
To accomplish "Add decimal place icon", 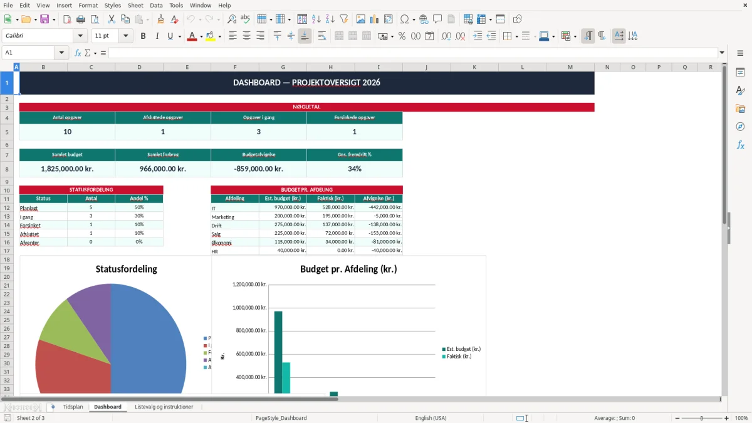I will click(446, 36).
